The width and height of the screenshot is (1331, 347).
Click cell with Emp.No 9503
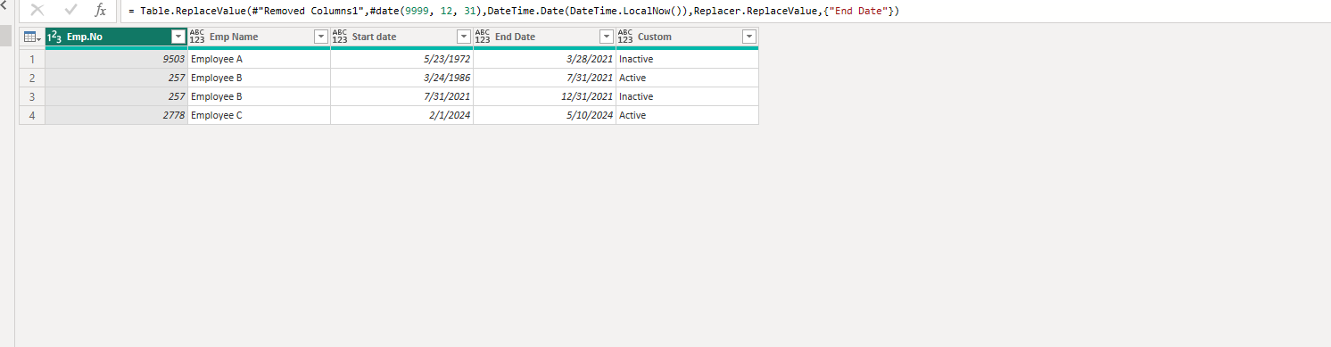pyautogui.click(x=117, y=59)
